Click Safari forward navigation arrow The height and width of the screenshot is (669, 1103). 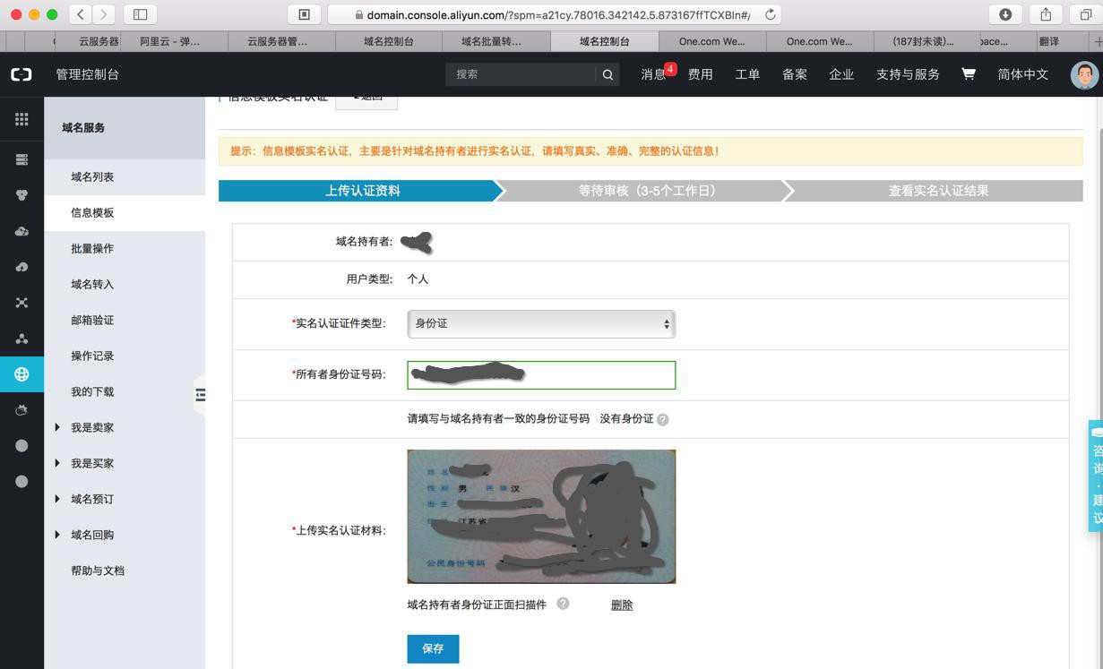pos(104,14)
